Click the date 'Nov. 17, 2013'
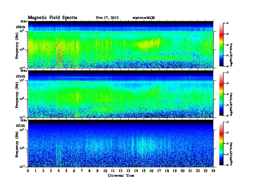The height and width of the screenshot is (196, 254). tap(107, 18)
